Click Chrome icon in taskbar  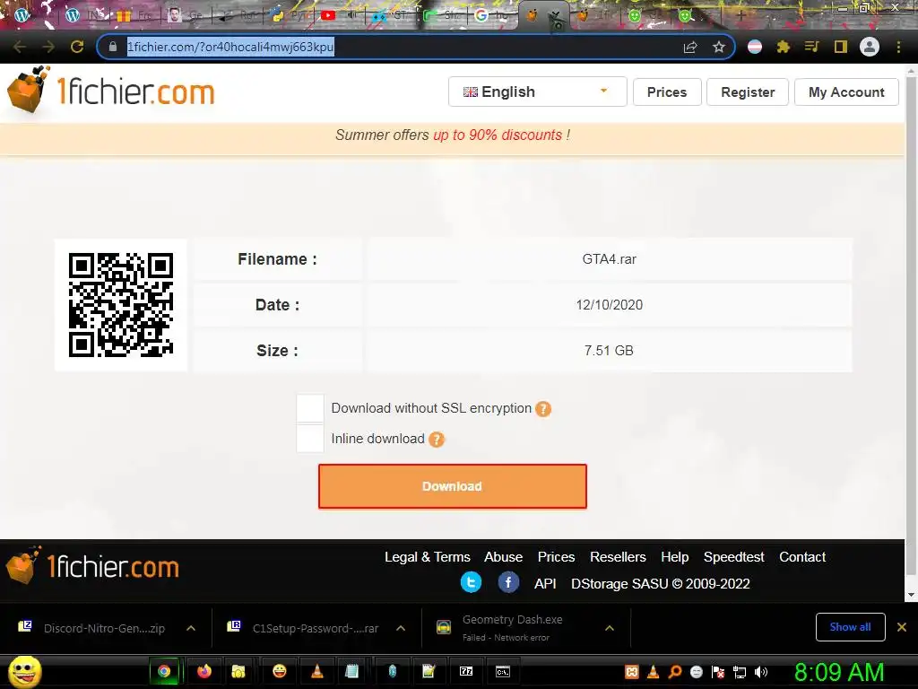pos(165,671)
